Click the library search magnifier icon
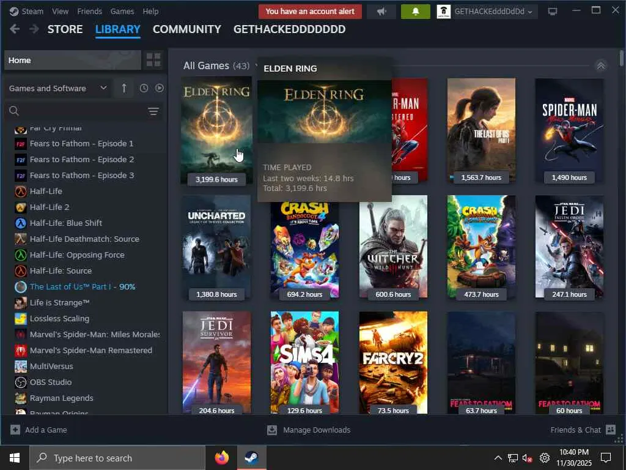The height and width of the screenshot is (470, 626). [14, 111]
